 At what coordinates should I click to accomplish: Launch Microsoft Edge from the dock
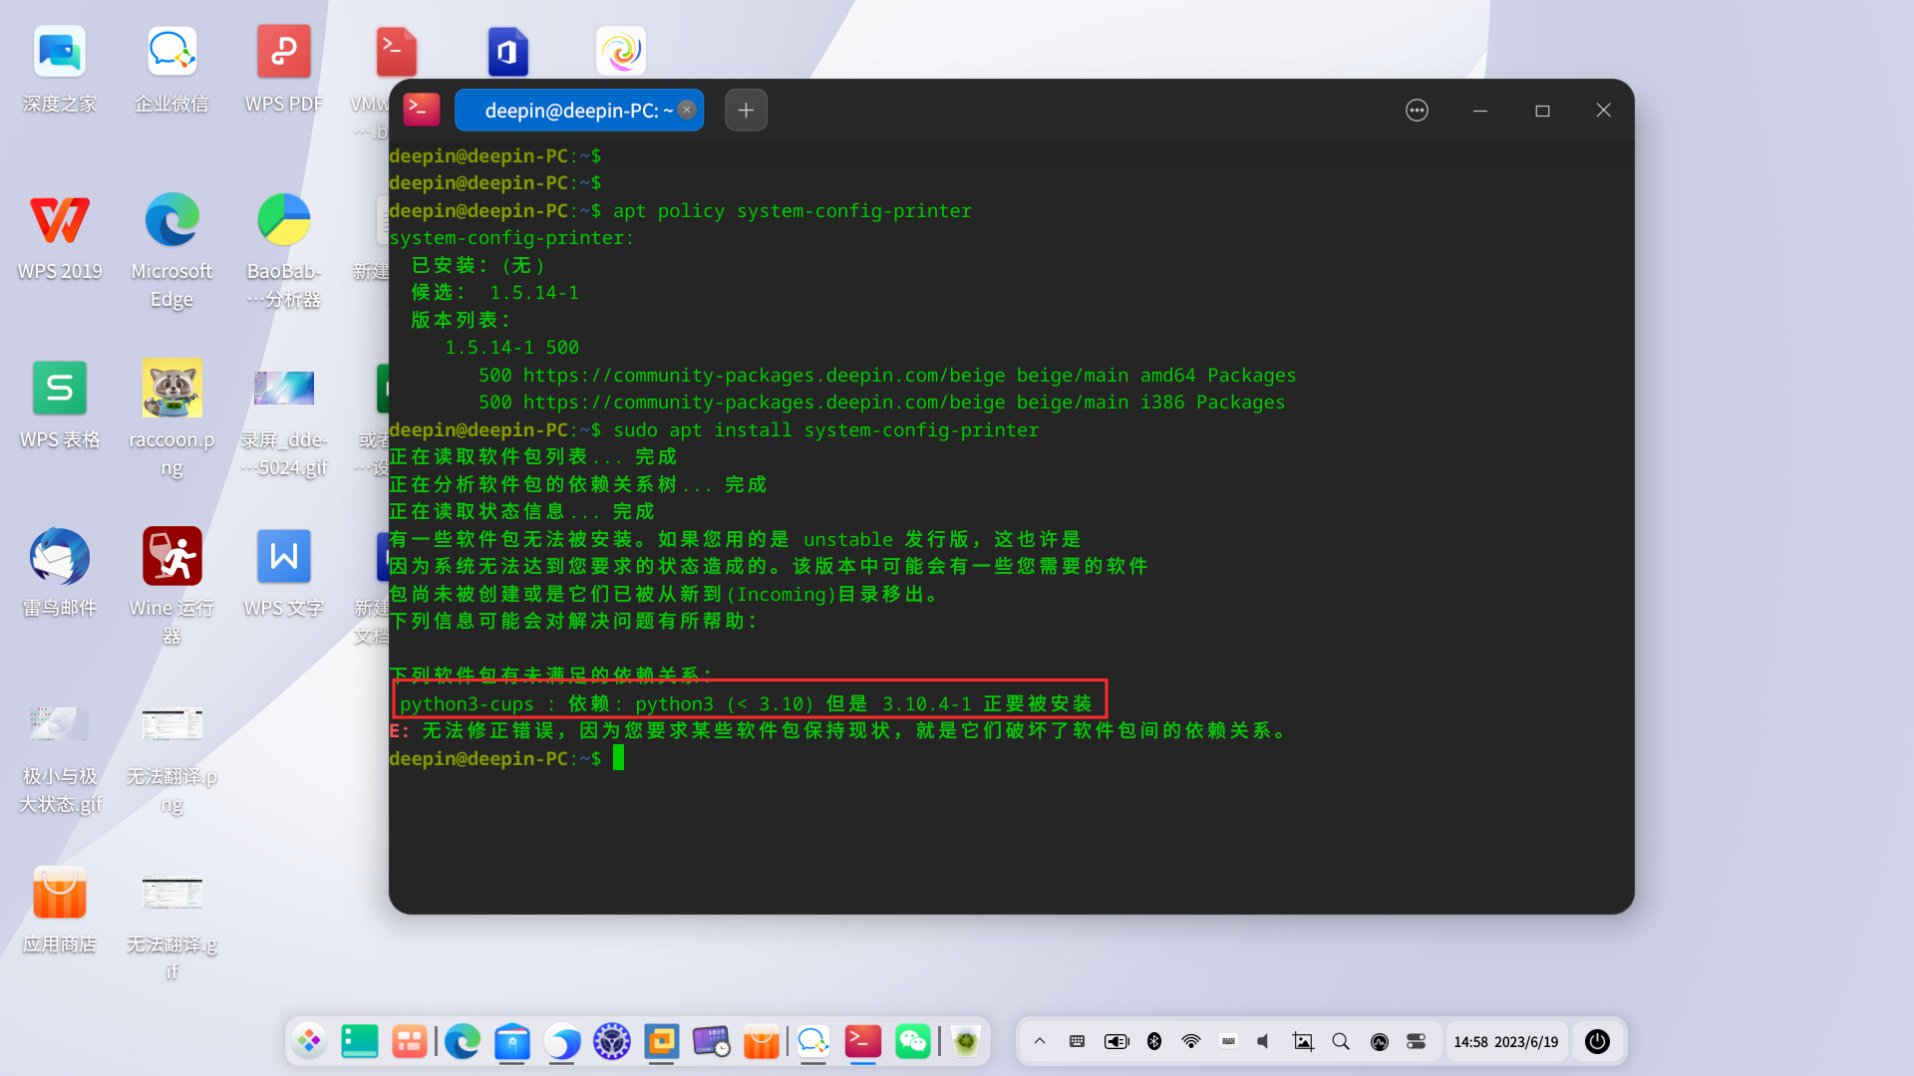click(462, 1041)
